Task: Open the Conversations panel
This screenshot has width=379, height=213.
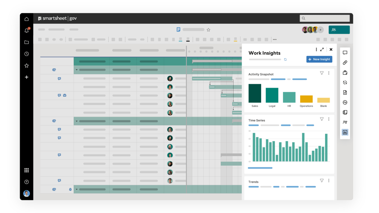Action: (x=345, y=53)
